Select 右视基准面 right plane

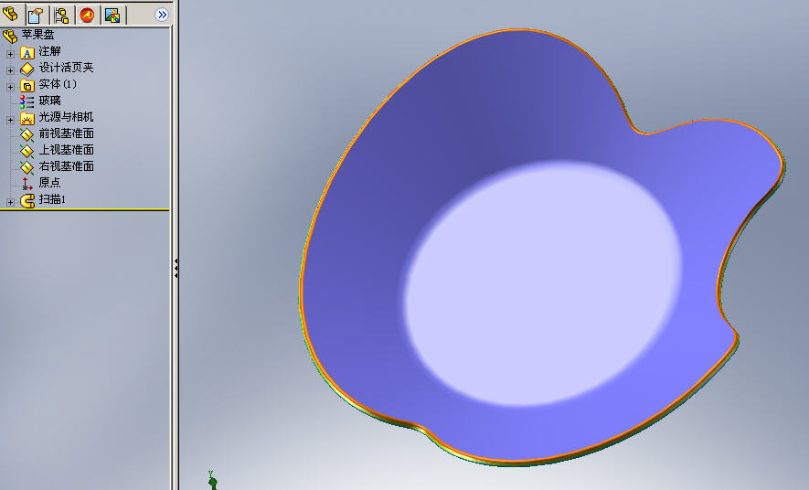pos(66,166)
